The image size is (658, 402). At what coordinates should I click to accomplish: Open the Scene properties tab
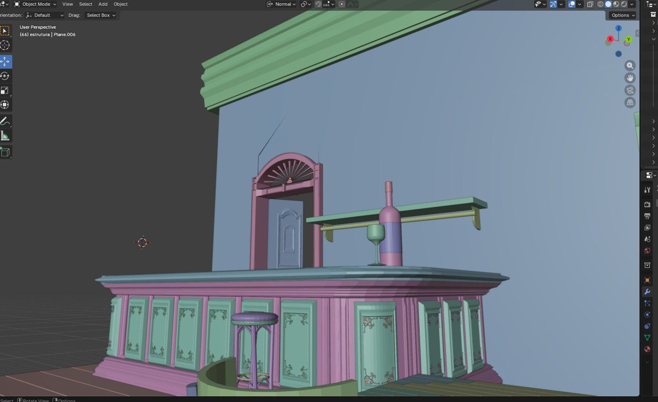point(648,239)
